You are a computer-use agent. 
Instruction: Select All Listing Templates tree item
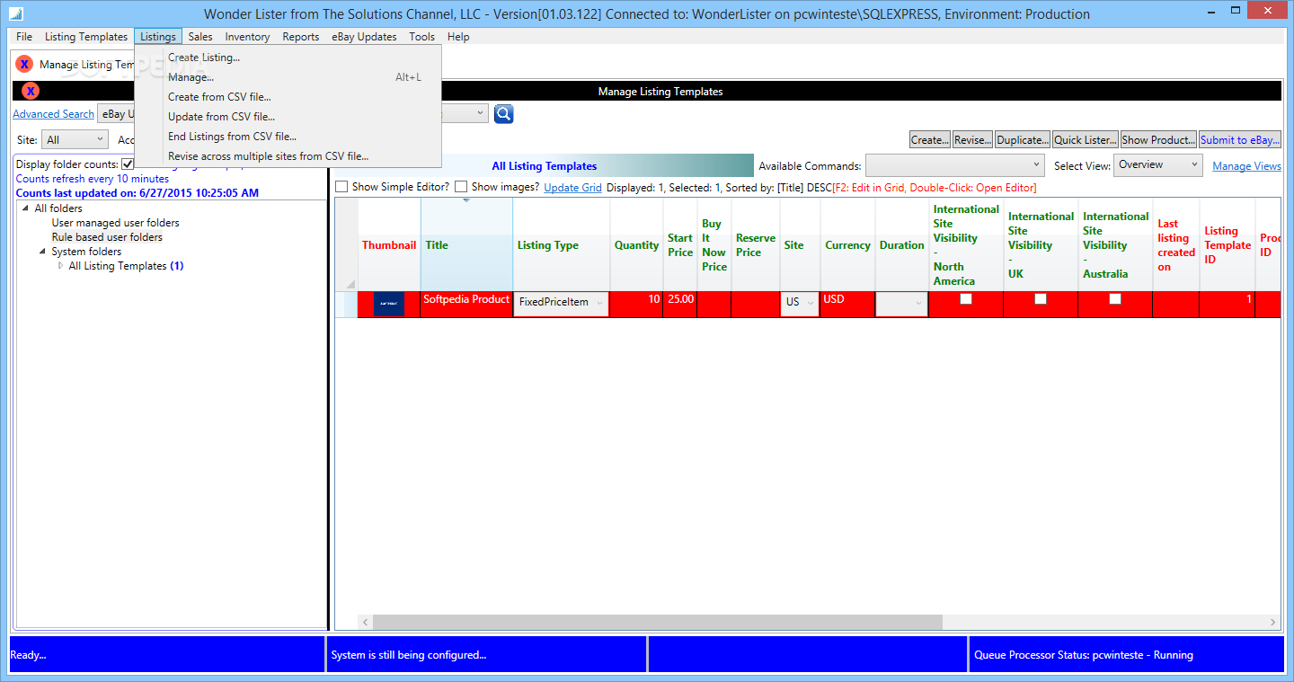[126, 266]
